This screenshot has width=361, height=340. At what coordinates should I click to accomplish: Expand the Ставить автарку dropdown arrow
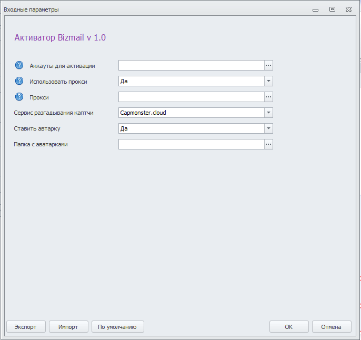pyautogui.click(x=268, y=128)
